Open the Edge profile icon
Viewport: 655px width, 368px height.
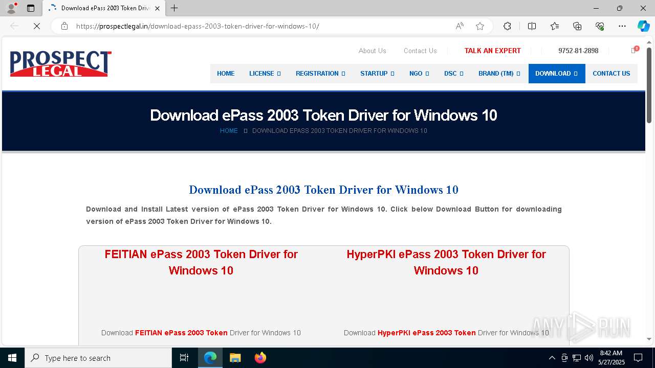coord(11,8)
